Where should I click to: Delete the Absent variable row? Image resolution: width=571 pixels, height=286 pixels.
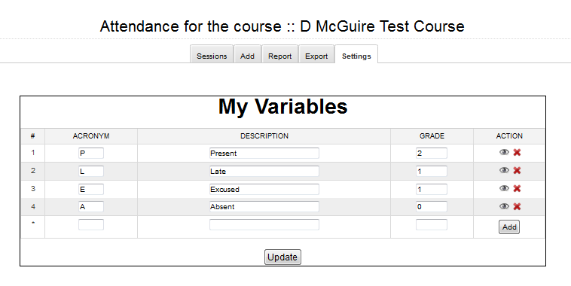tap(517, 206)
